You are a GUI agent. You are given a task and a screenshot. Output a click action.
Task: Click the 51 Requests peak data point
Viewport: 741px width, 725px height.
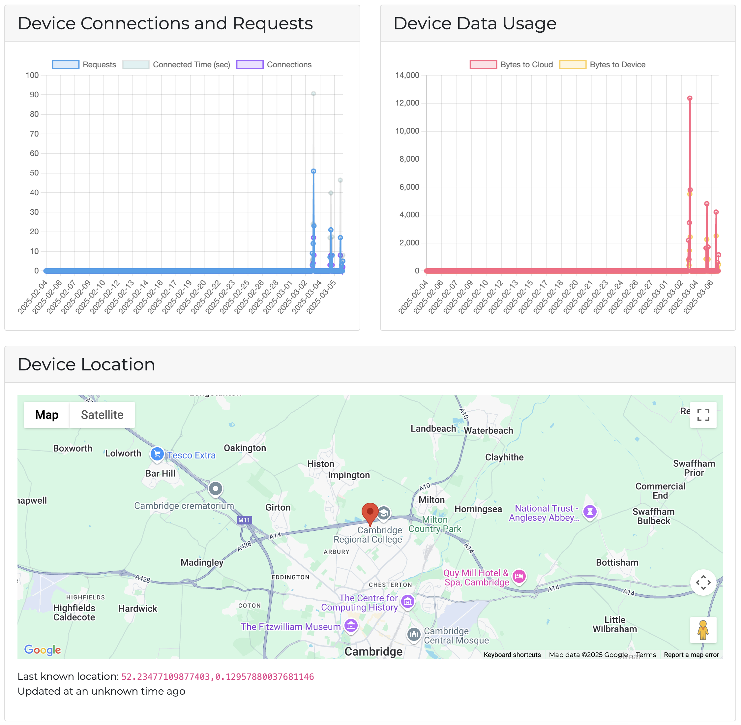click(313, 171)
